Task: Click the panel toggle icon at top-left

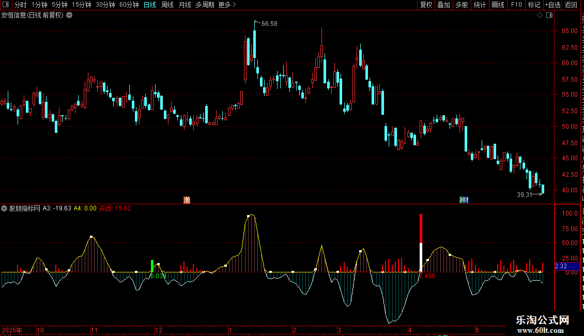Action: [6, 5]
